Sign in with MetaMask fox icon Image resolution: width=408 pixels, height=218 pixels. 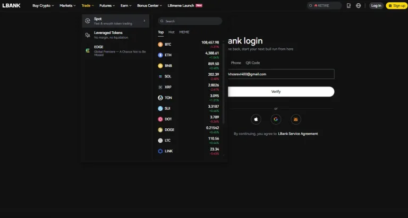click(x=295, y=119)
